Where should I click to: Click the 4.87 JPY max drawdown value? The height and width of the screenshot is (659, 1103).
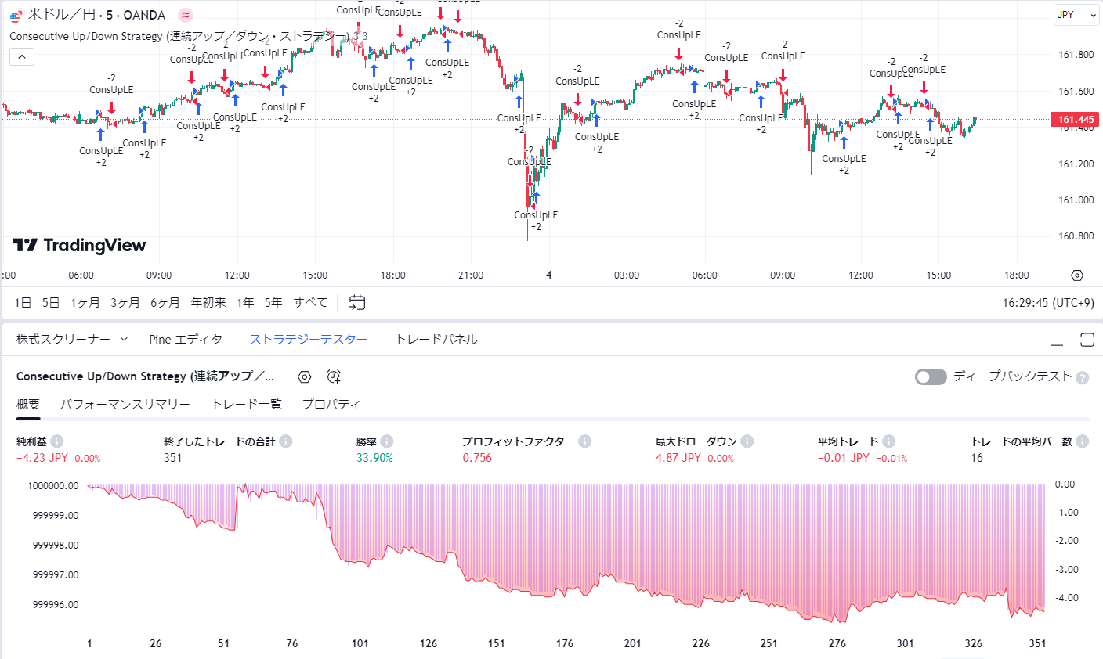(678, 458)
